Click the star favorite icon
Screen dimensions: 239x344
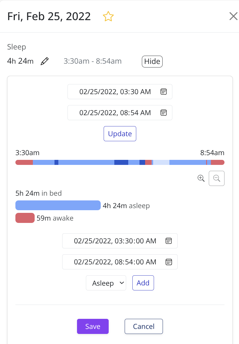(x=108, y=17)
